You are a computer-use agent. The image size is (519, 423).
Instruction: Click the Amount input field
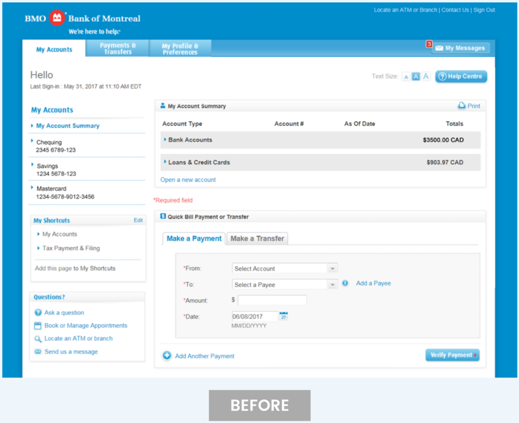point(272,300)
